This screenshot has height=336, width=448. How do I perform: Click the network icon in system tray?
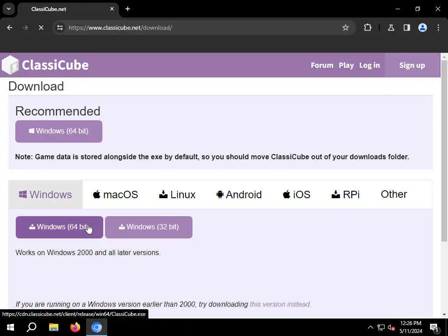(x=381, y=327)
